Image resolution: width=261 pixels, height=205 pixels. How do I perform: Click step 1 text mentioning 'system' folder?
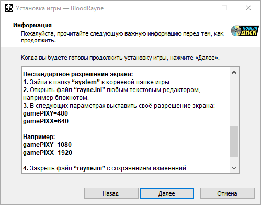pos(97,82)
